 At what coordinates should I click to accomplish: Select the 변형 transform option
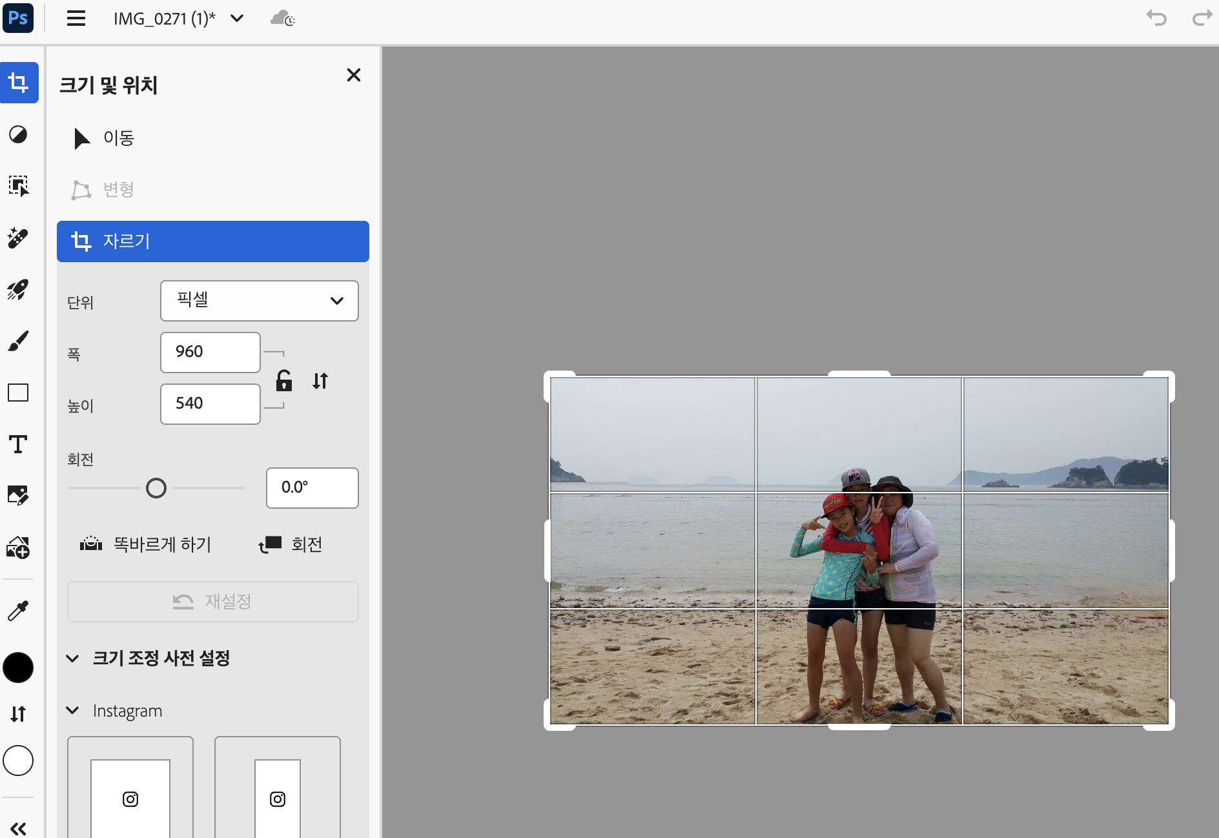(x=213, y=190)
